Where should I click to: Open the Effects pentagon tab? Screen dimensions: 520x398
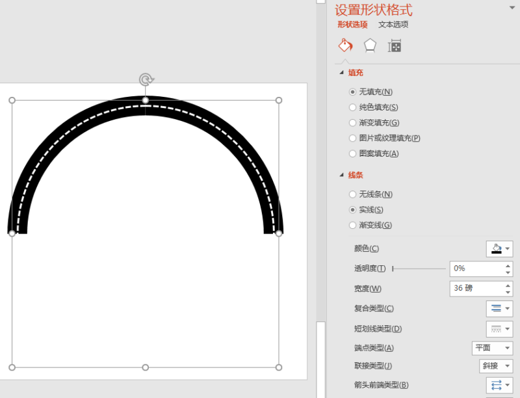[370, 46]
